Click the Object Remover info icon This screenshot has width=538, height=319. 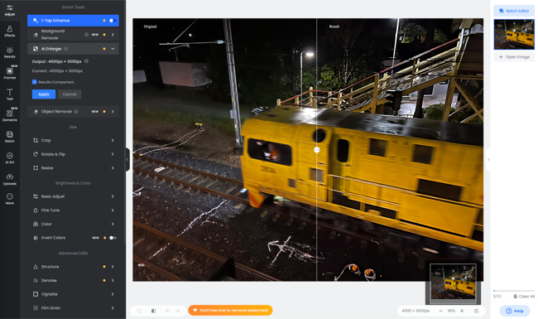(76, 112)
